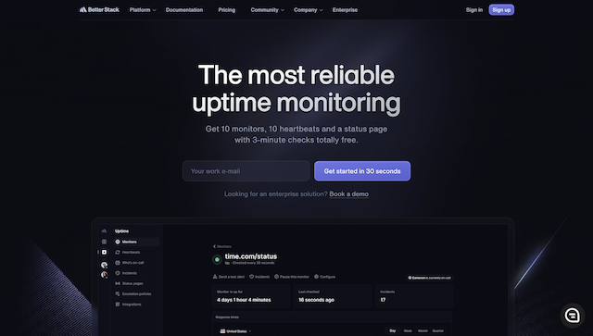593x336 pixels.
Task: Click the Book a demo link
Action: click(348, 193)
